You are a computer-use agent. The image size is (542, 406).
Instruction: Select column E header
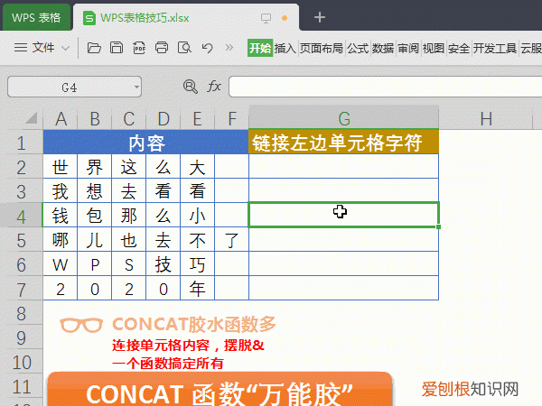pyautogui.click(x=197, y=119)
